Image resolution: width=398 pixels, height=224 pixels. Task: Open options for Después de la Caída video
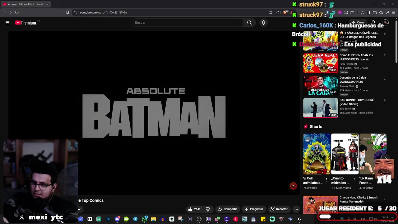coord(385,78)
